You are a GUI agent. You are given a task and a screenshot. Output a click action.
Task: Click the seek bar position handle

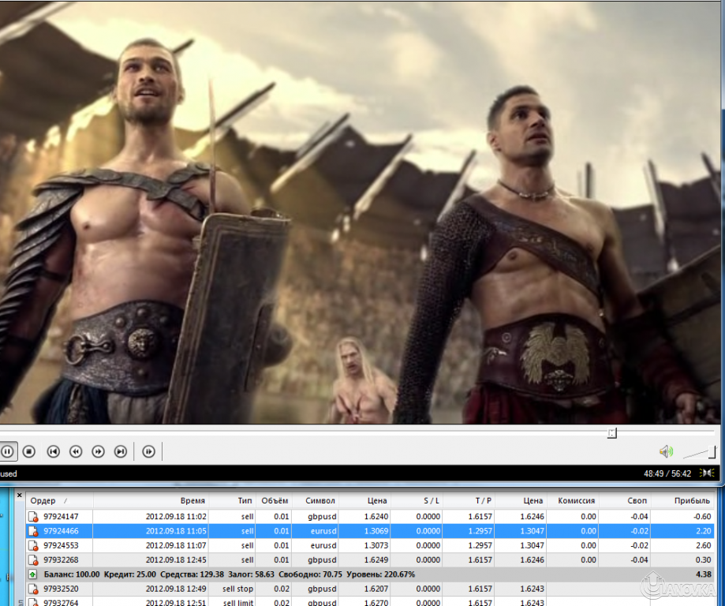point(612,433)
